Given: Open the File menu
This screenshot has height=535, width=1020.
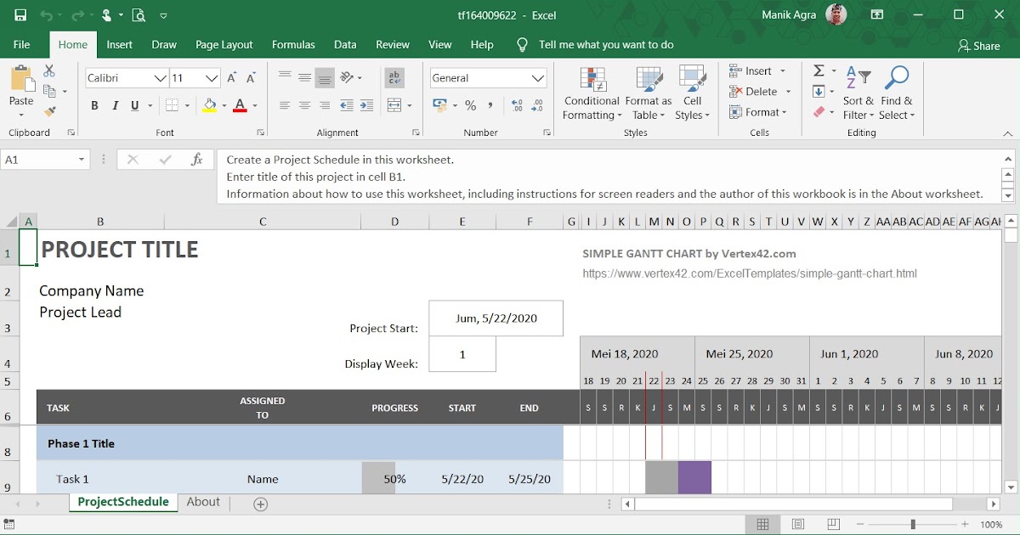Looking at the screenshot, I should [x=21, y=45].
